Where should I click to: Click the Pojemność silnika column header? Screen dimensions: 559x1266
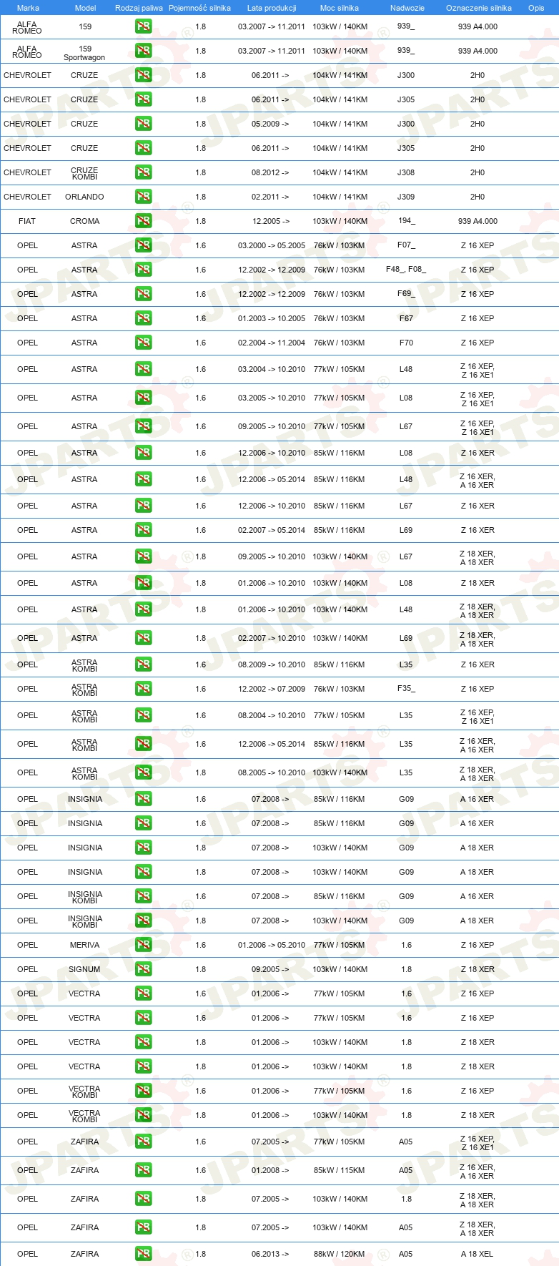click(199, 8)
